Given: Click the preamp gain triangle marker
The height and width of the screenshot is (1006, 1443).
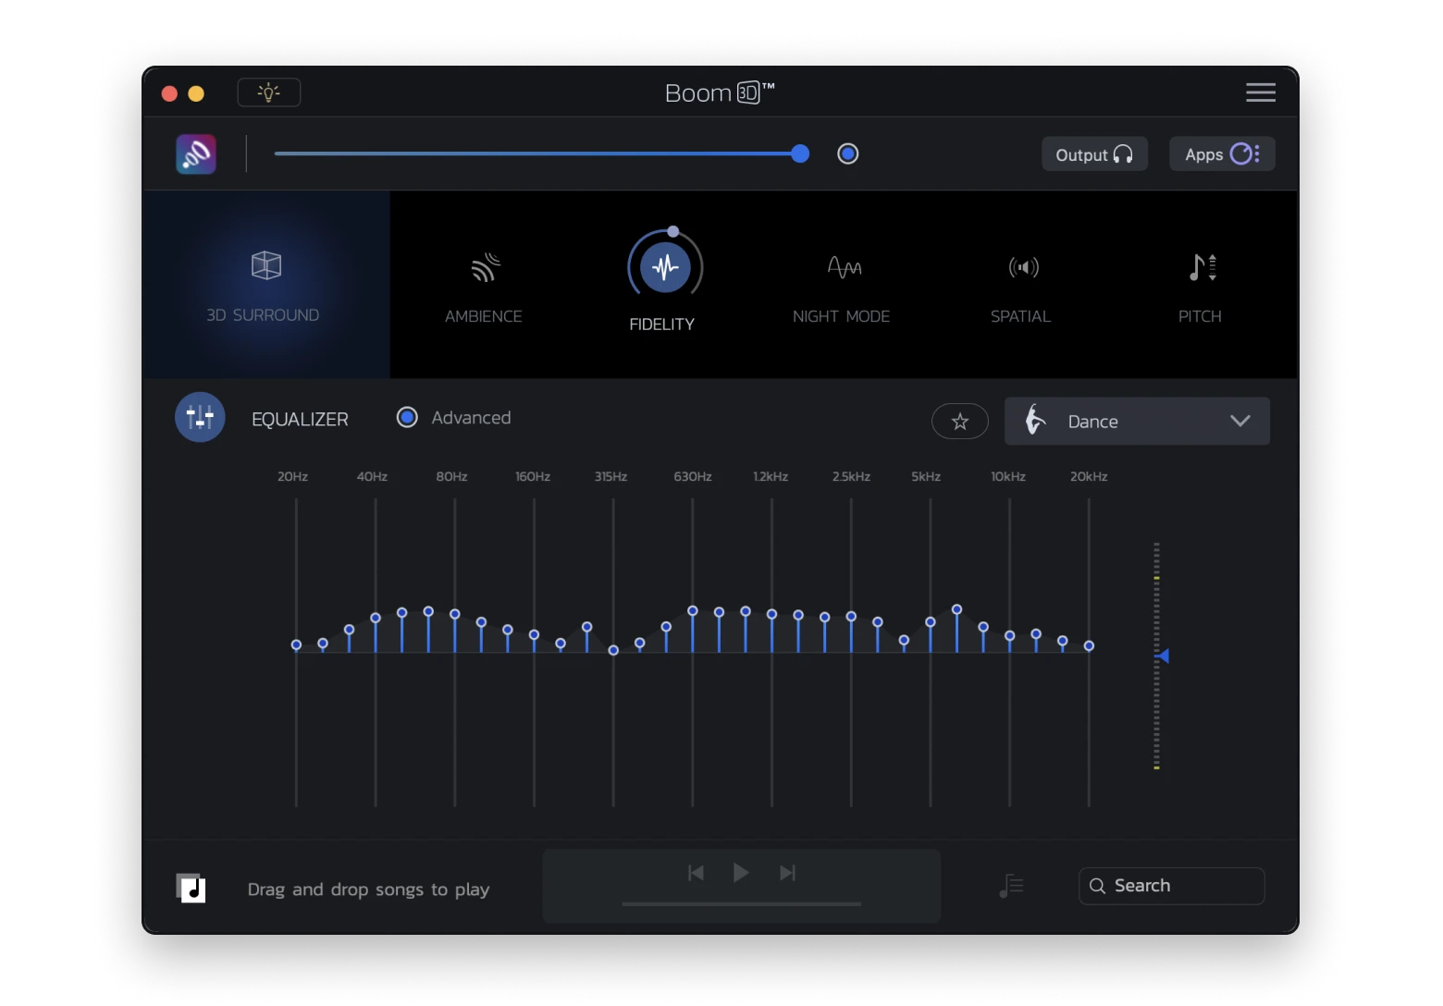Looking at the screenshot, I should [1164, 656].
